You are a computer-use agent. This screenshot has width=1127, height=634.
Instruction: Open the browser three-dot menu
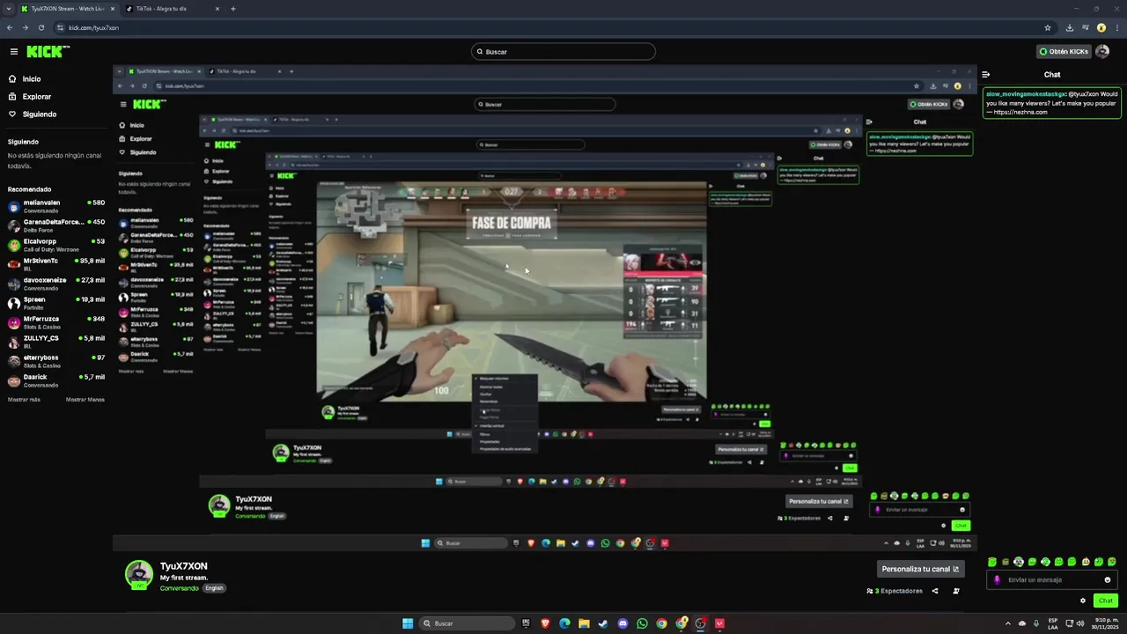(x=1117, y=27)
